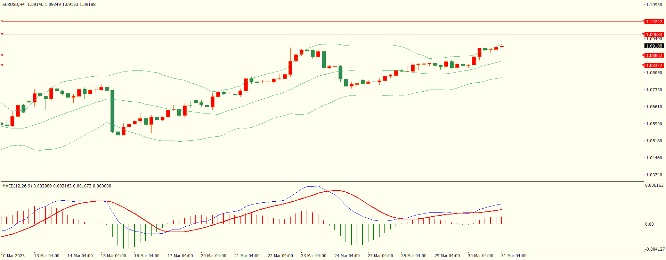Select the red 1.09683 price label
Screen dimensions: 666x260
coord(654,34)
